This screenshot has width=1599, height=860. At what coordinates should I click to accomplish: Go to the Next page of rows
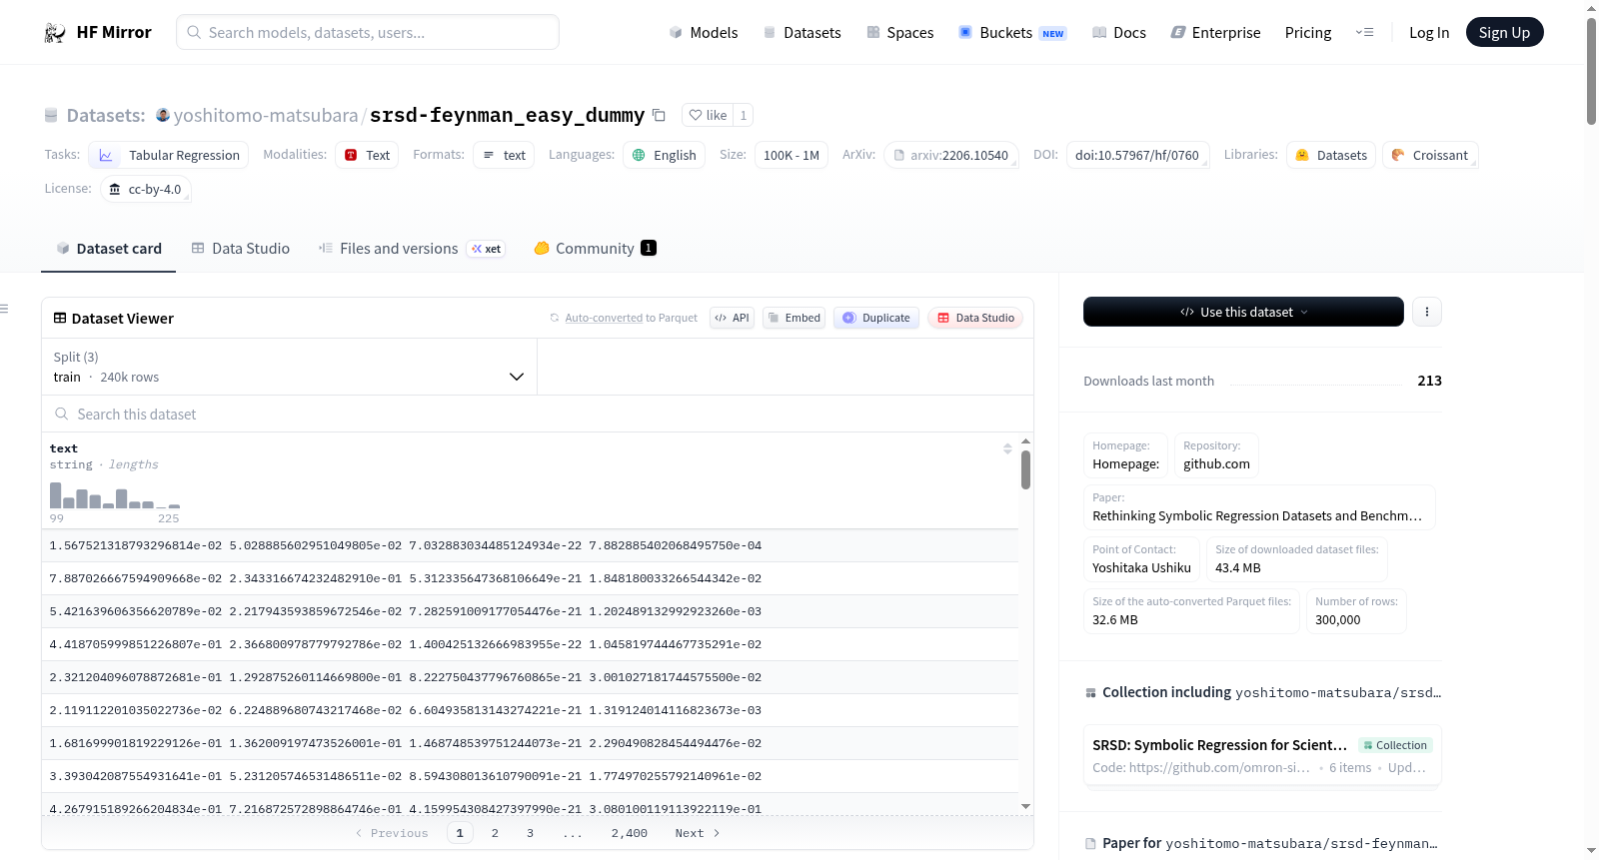click(x=698, y=833)
